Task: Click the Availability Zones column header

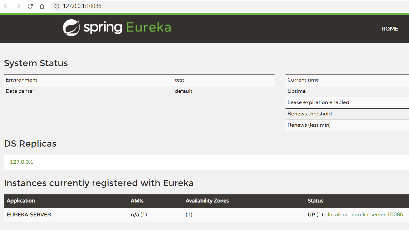Action: pyautogui.click(x=207, y=201)
